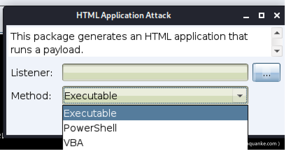Click the "Listener:" label

32,73
